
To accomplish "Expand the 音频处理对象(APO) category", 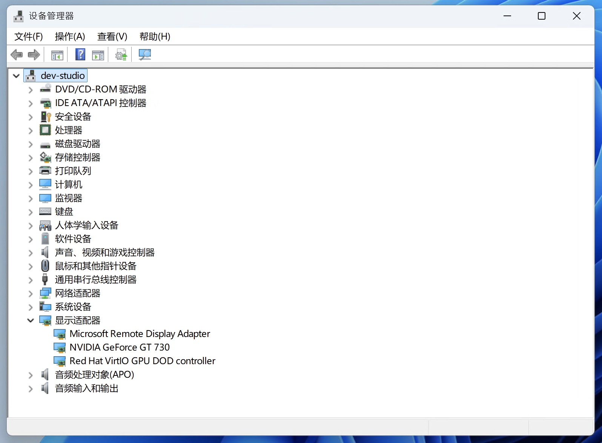I will [x=31, y=375].
